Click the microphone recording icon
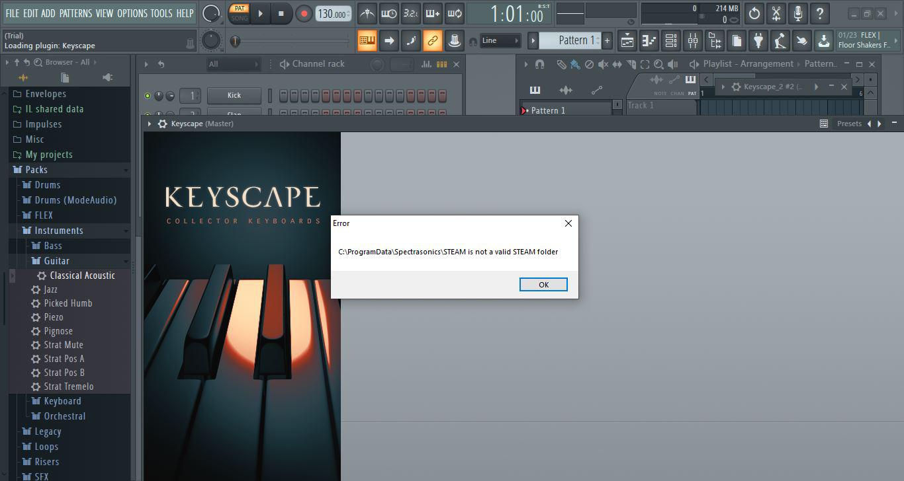The height and width of the screenshot is (481, 904). 798,13
